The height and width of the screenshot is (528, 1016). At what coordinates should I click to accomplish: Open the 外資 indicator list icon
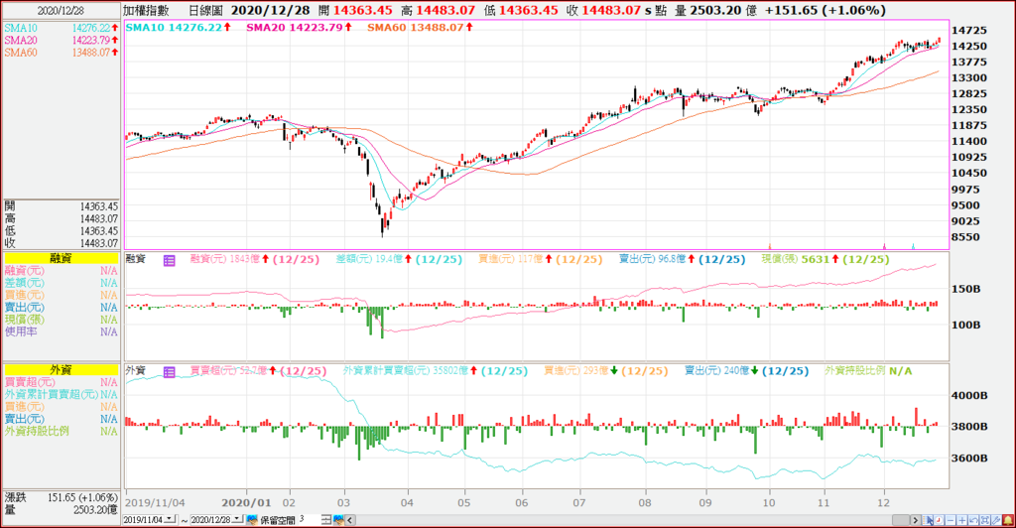click(x=169, y=372)
